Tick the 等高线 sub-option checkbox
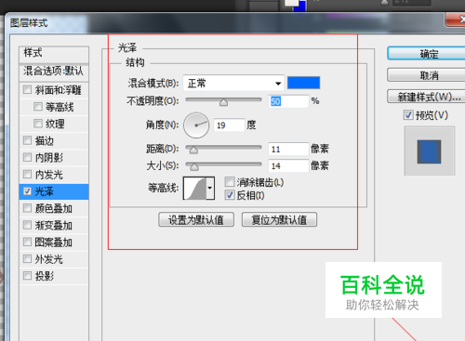465x341 pixels. pyautogui.click(x=38, y=107)
